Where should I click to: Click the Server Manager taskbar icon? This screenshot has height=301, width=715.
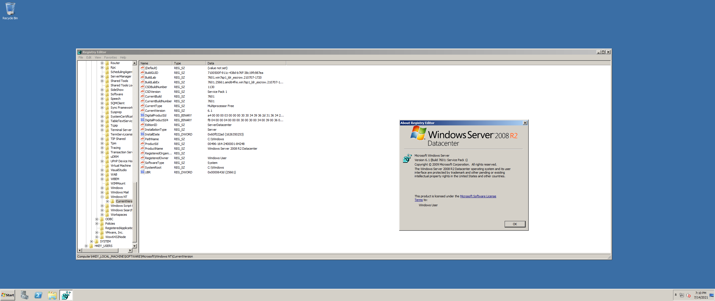coord(25,295)
